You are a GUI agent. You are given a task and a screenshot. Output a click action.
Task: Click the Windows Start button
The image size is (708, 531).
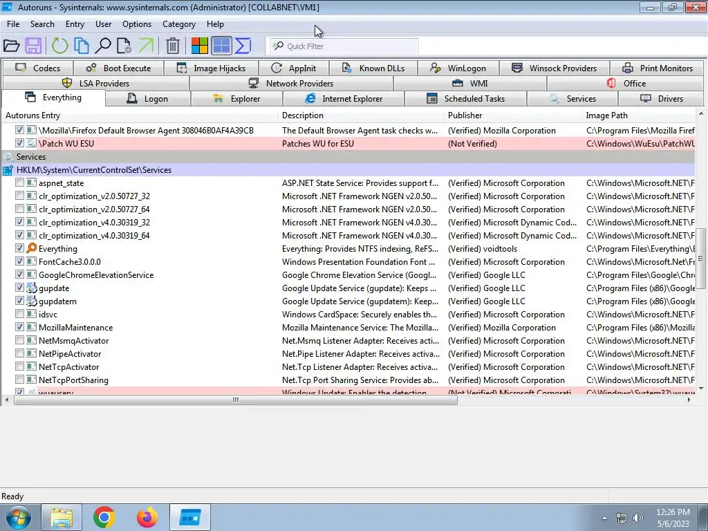(19, 517)
